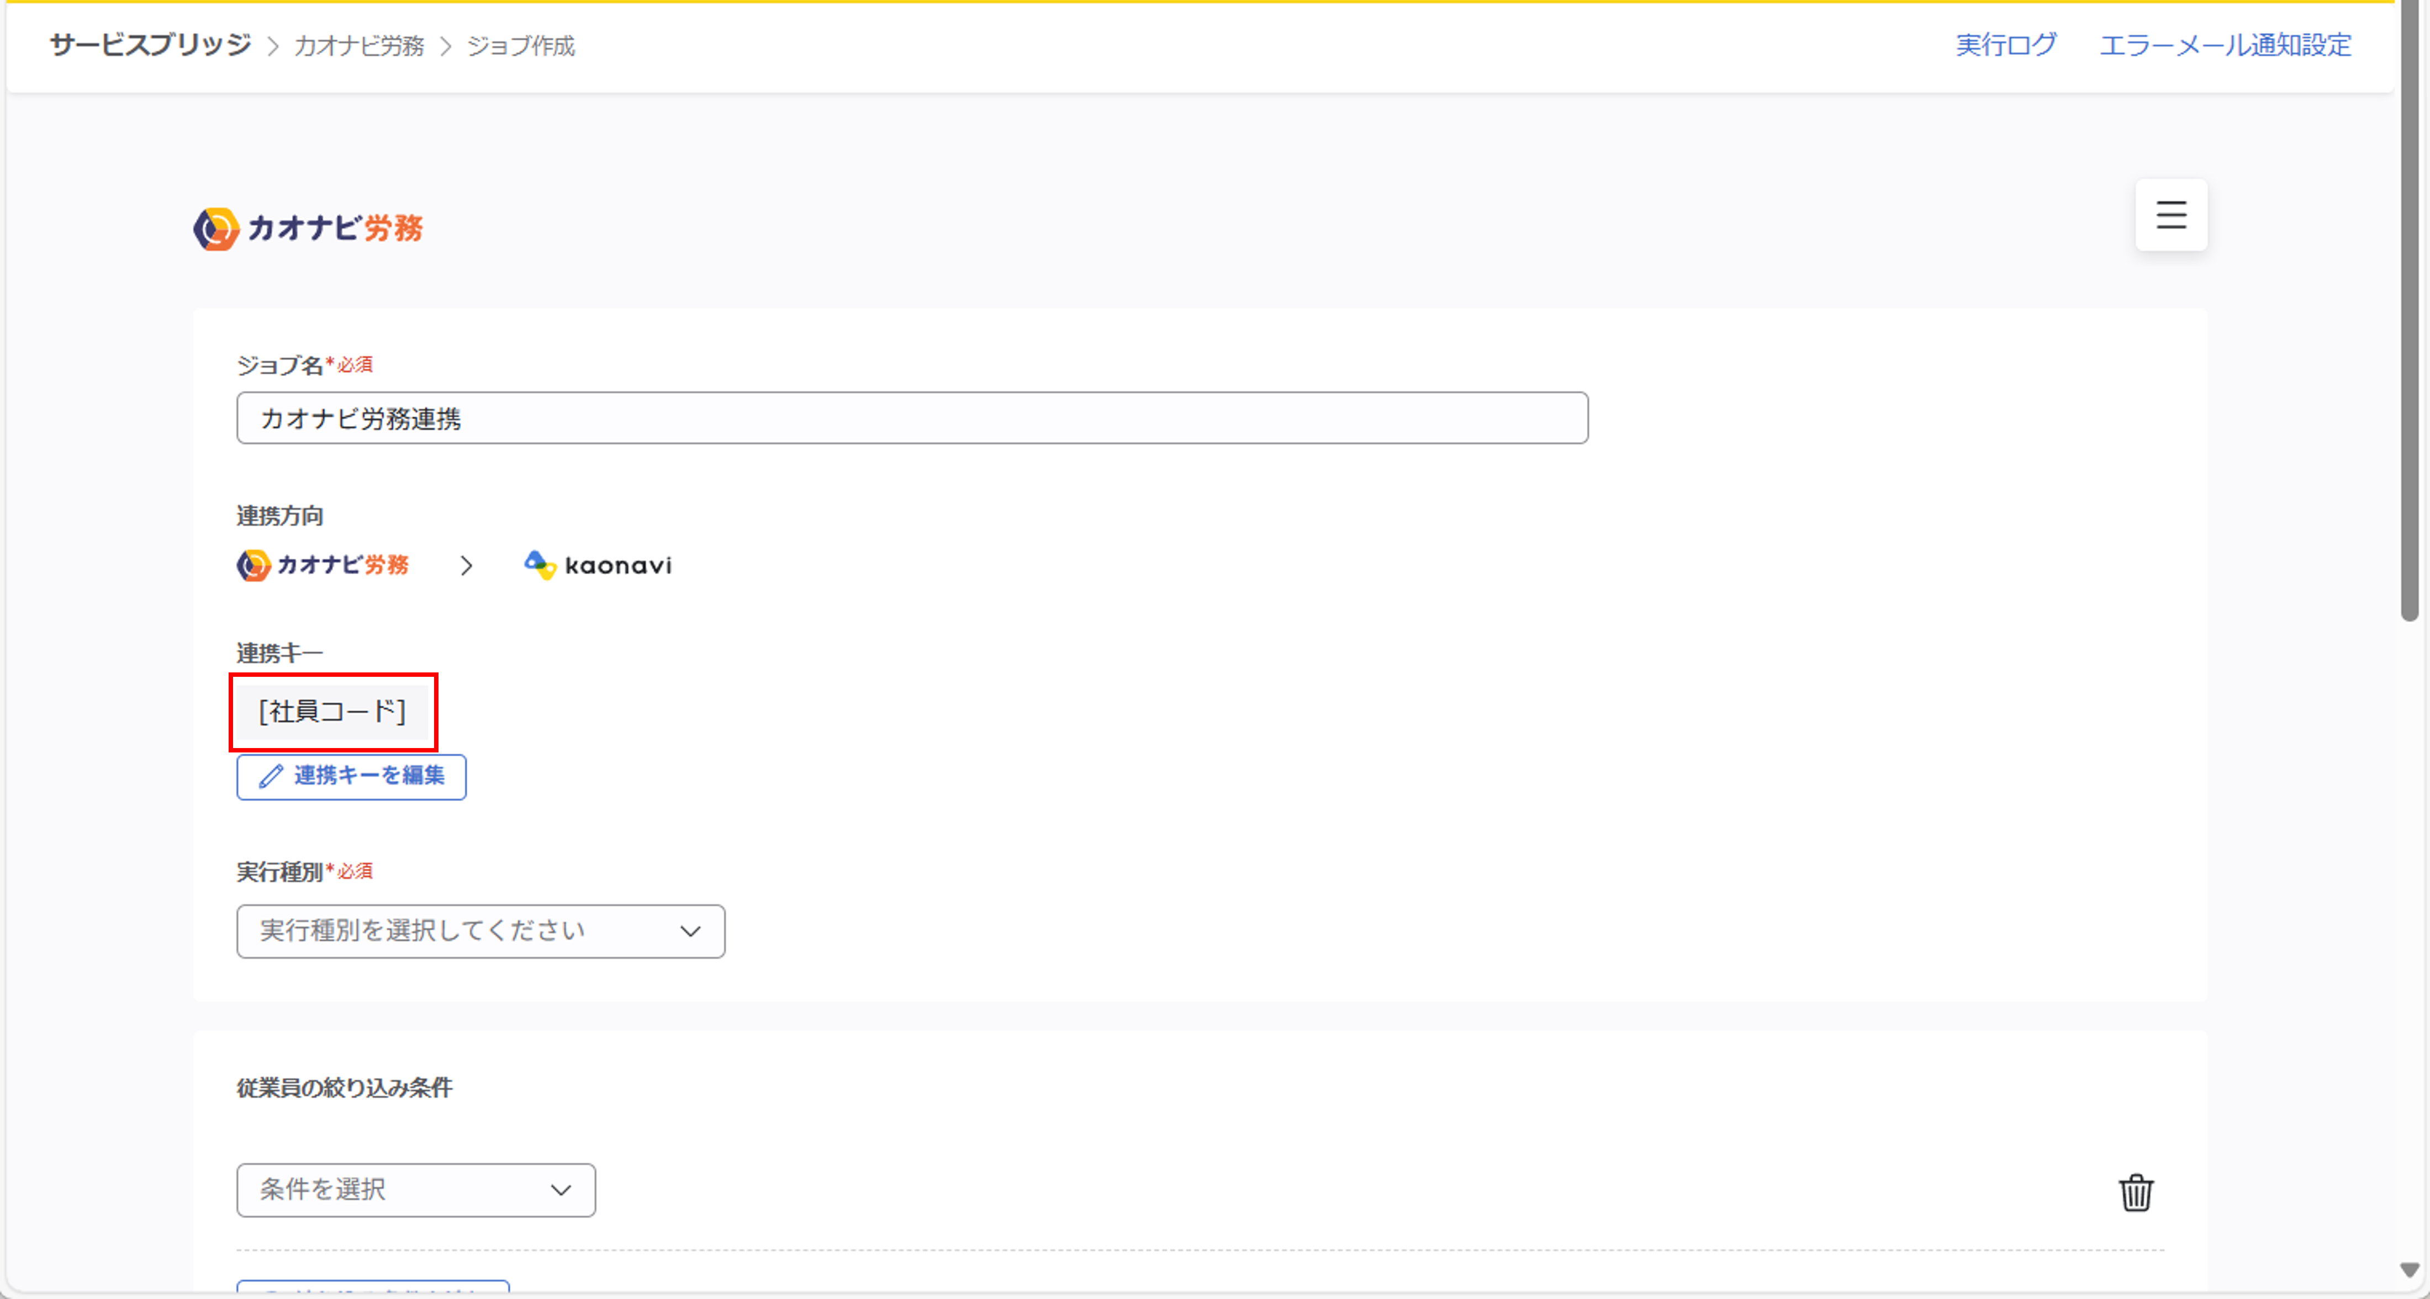2430x1299 pixels.
Task: Expand the 条件を選択 dropdown
Action: tap(415, 1190)
